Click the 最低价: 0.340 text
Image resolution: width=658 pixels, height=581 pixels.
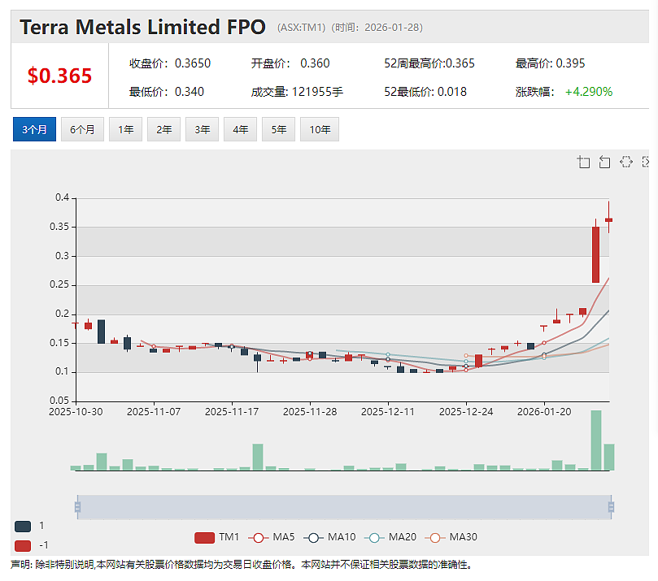167,91
